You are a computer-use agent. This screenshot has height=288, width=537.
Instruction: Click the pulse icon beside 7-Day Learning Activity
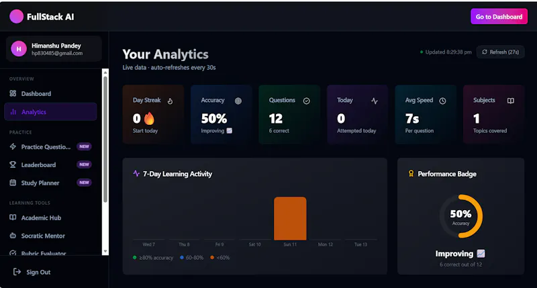pos(136,173)
